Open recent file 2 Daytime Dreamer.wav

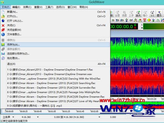pyautogui.click(x=55, y=74)
